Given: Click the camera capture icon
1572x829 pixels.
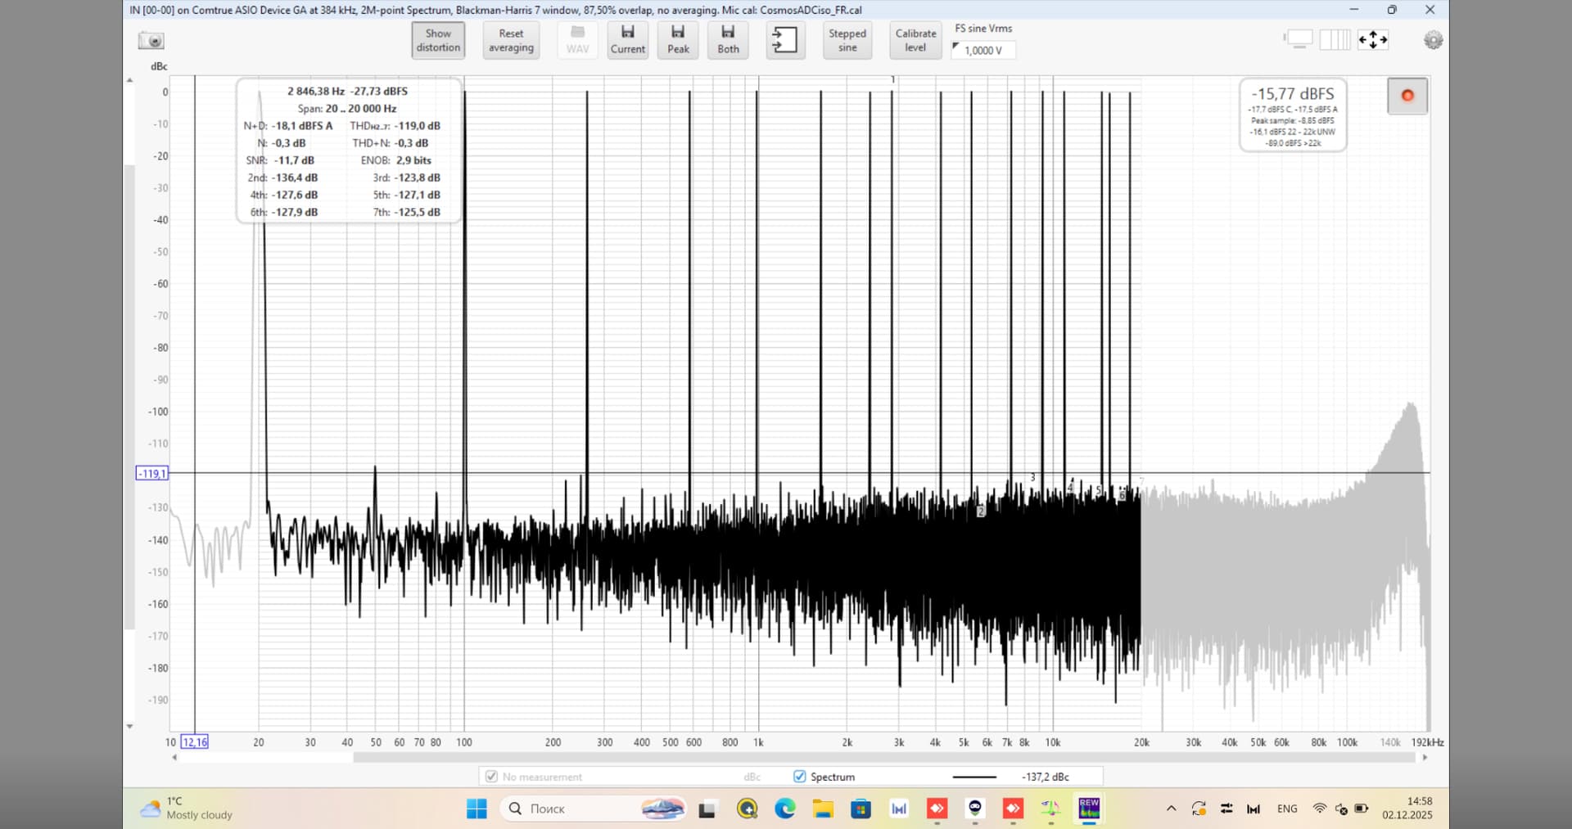Looking at the screenshot, I should (151, 41).
